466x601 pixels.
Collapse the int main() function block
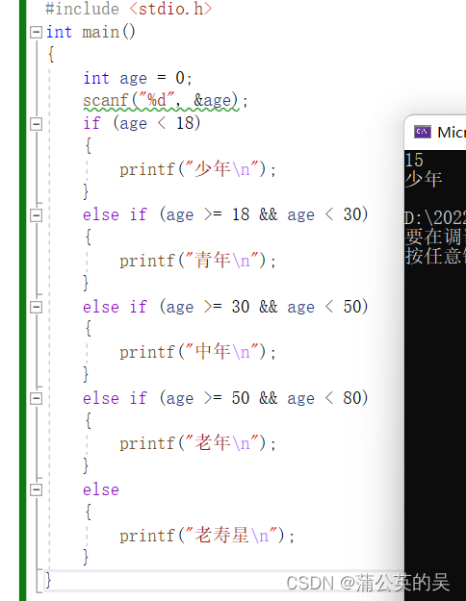point(36,32)
